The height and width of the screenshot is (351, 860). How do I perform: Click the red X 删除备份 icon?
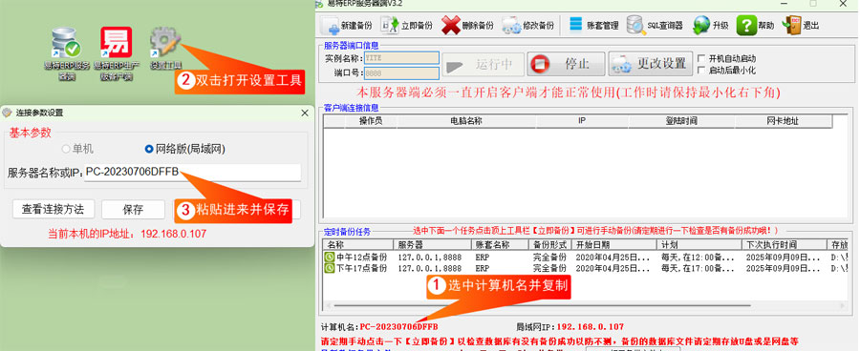point(450,25)
